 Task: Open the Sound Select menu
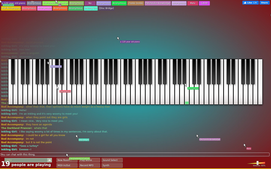click(x=112, y=160)
